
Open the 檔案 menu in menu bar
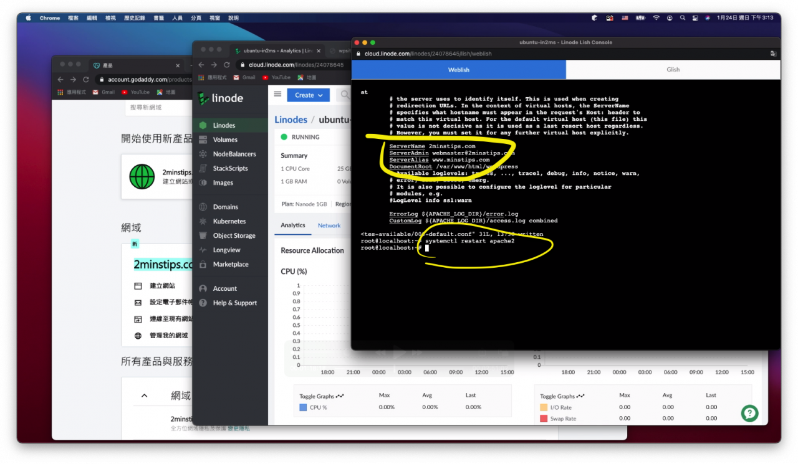coord(73,18)
